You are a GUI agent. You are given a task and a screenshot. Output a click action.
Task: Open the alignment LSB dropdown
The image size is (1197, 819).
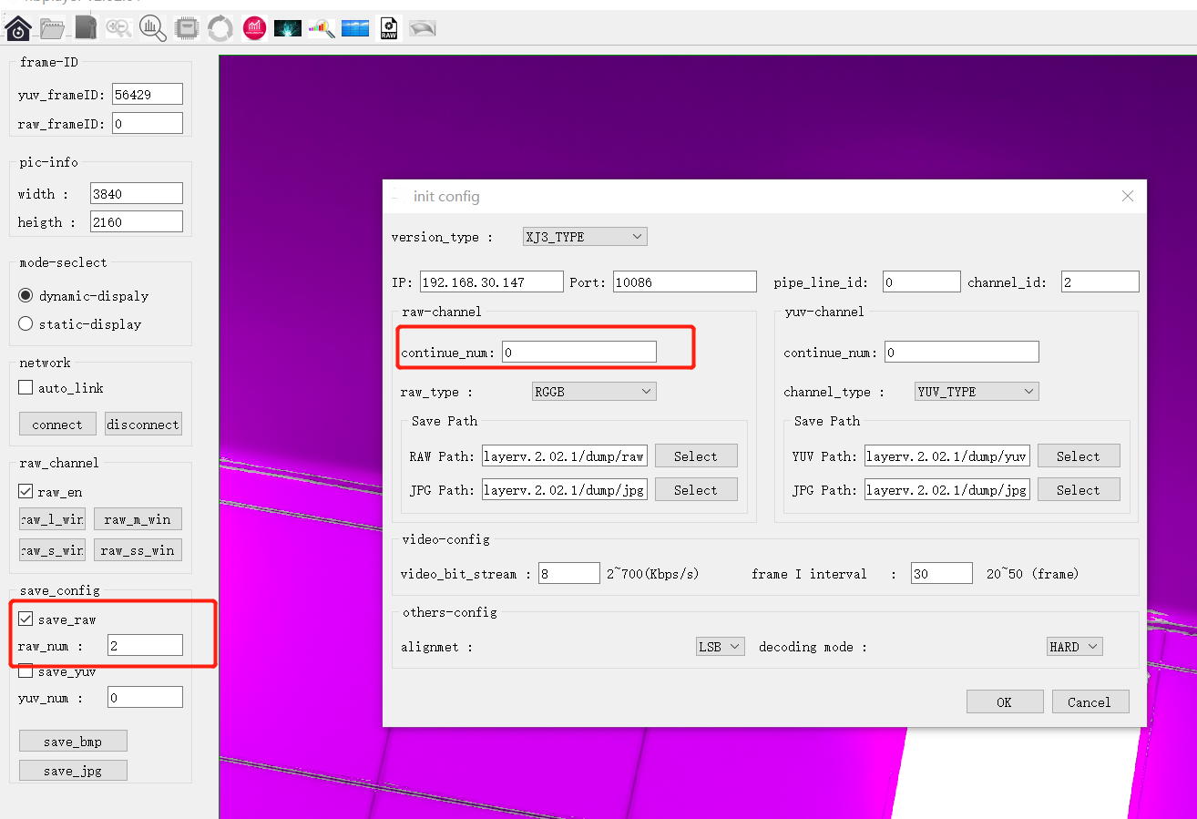coord(720,647)
